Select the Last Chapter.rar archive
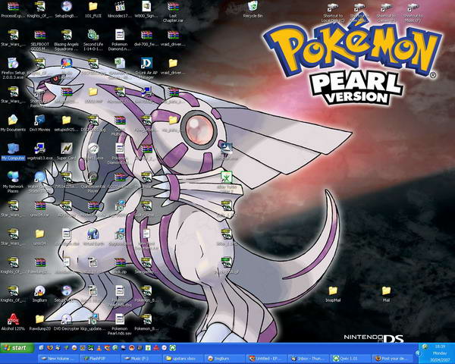This screenshot has width=455, height=364. coord(173,11)
